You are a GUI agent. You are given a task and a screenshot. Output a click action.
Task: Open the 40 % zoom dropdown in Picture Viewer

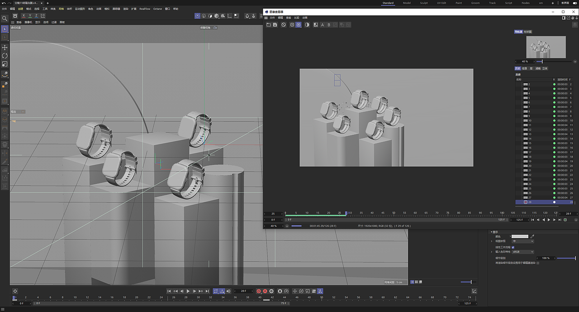[x=287, y=226]
